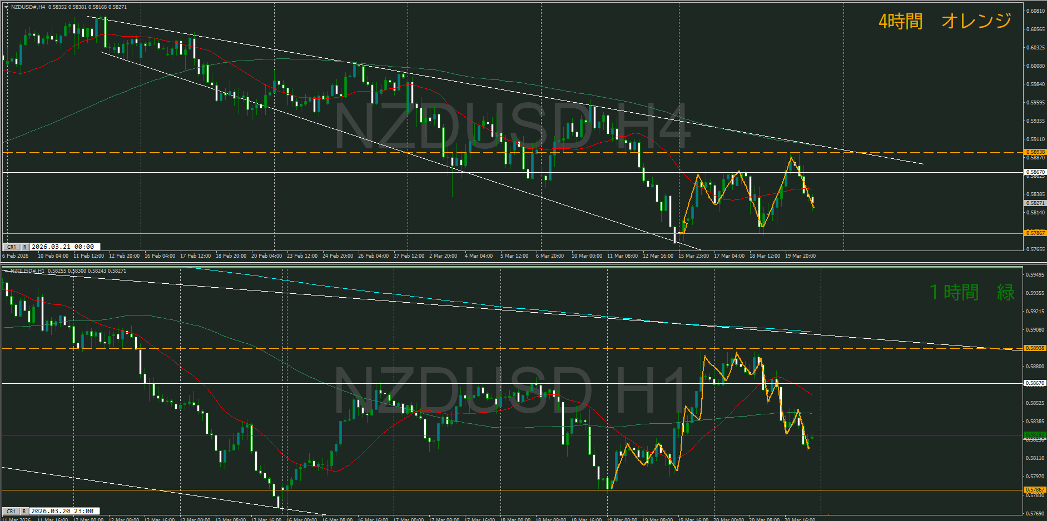
Task: Open the triangle menu beside NZDUSD#,H1 title
Action: click(6, 271)
